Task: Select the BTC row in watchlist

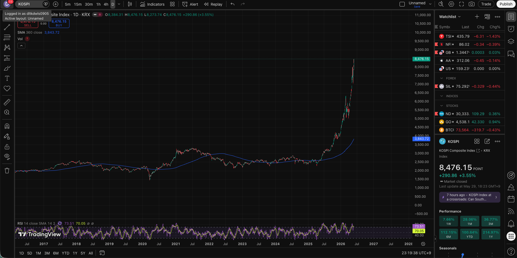Action: pos(470,130)
